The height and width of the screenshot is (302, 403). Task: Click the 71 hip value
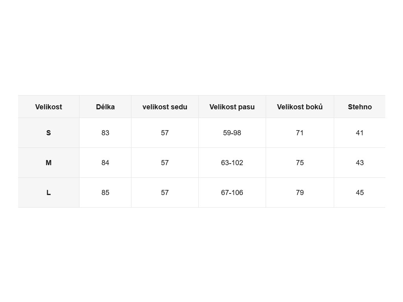pyautogui.click(x=300, y=133)
